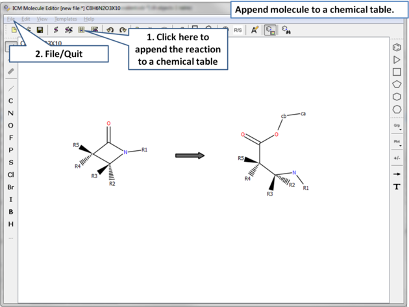Toggle the highlighted atom-label display button
409x307 pixels.
point(270,30)
